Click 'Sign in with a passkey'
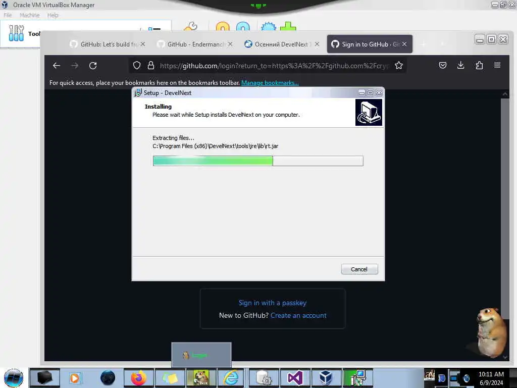The image size is (517, 388). pyautogui.click(x=273, y=303)
